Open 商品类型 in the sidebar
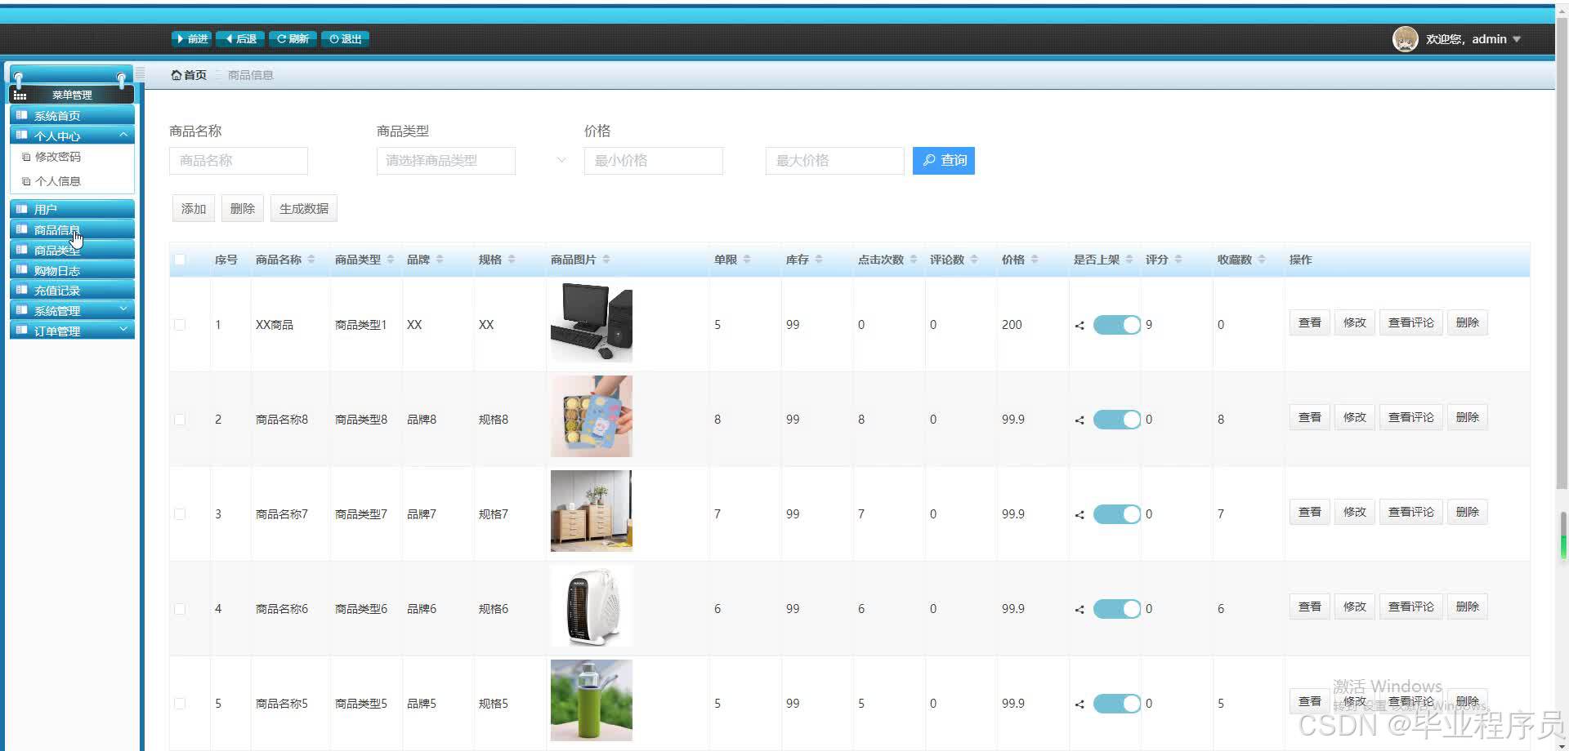The height and width of the screenshot is (751, 1569). pyautogui.click(x=72, y=250)
